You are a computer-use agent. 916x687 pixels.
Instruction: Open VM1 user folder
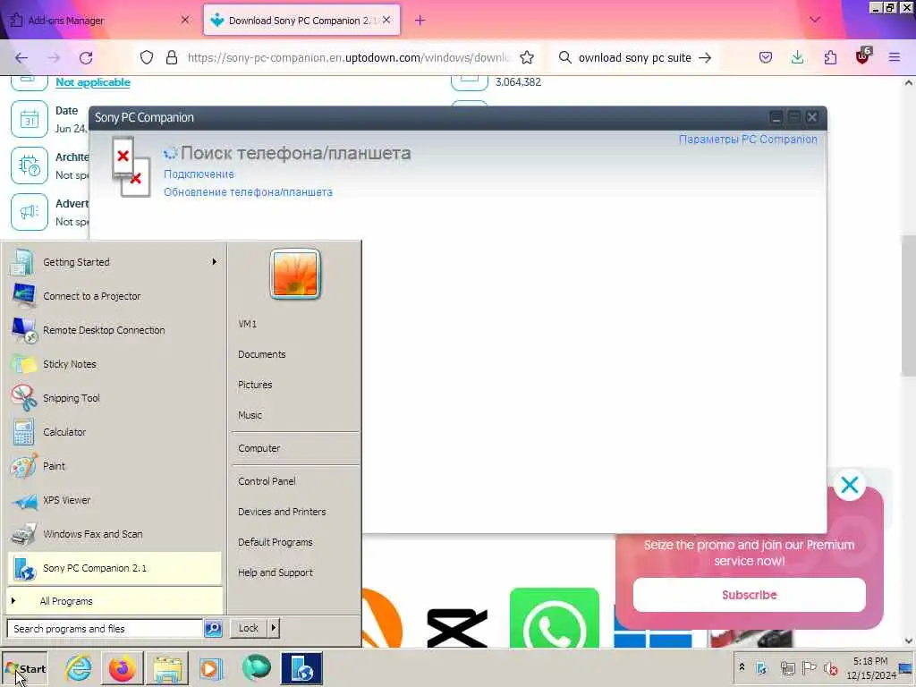pyautogui.click(x=247, y=324)
